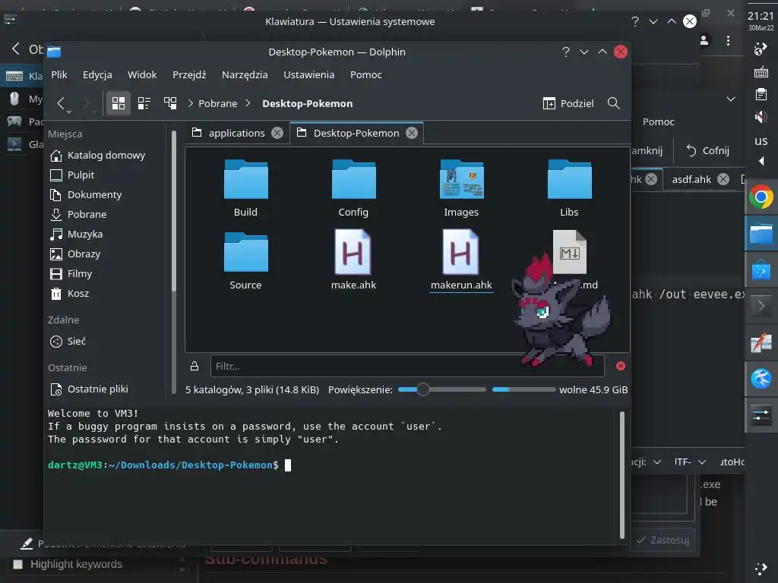Click muted volume tray icon
This screenshot has height=583, width=778.
(x=761, y=117)
